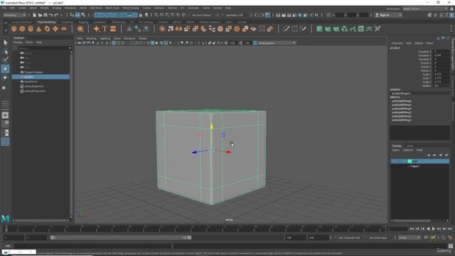Image resolution: width=455 pixels, height=256 pixels.
Task: Open the Sign In dropdown
Action: coord(388,15)
